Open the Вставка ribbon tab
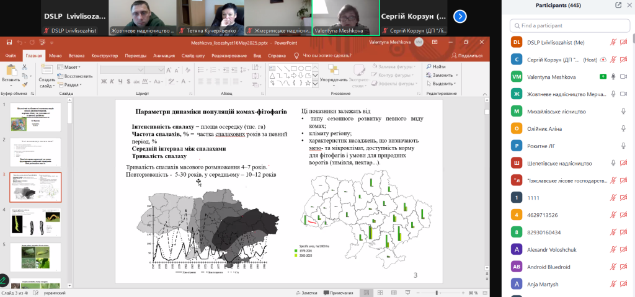Screen dimensions: 635x297 78,55
